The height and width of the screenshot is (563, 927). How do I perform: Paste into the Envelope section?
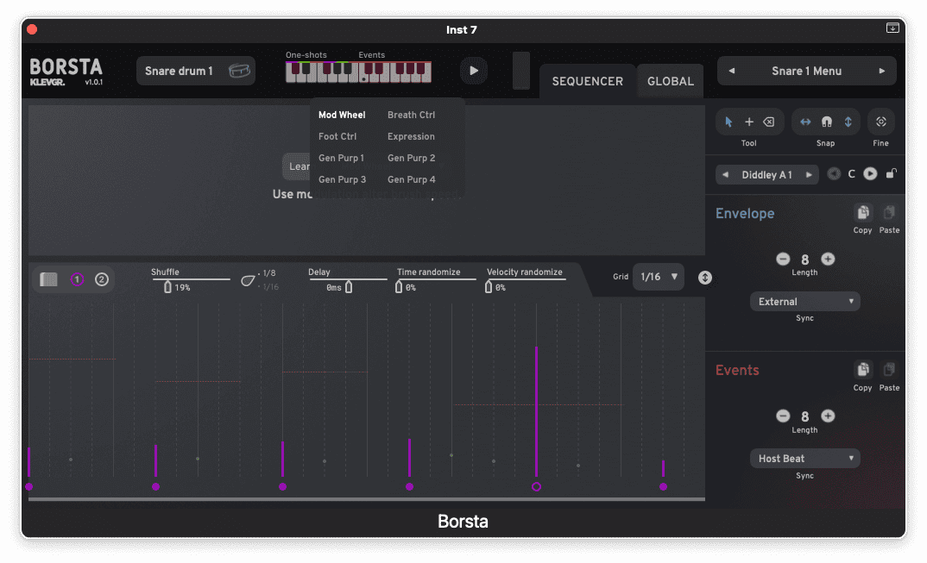[888, 213]
